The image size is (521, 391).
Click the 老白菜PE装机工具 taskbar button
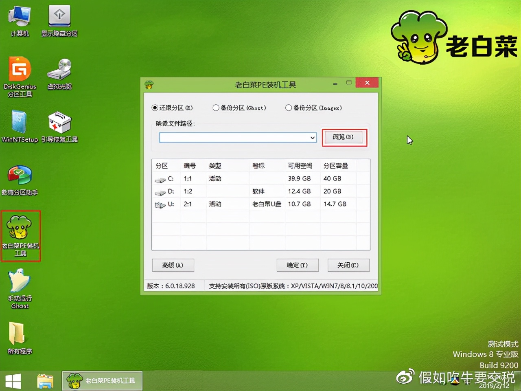pos(101,380)
